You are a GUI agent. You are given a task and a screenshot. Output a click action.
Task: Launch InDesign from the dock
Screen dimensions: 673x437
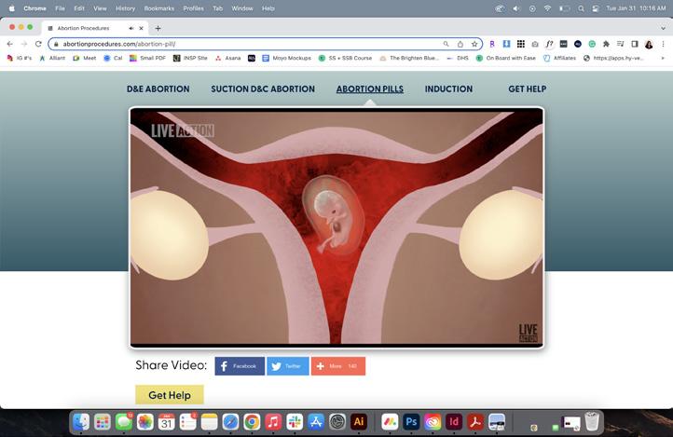coord(454,422)
